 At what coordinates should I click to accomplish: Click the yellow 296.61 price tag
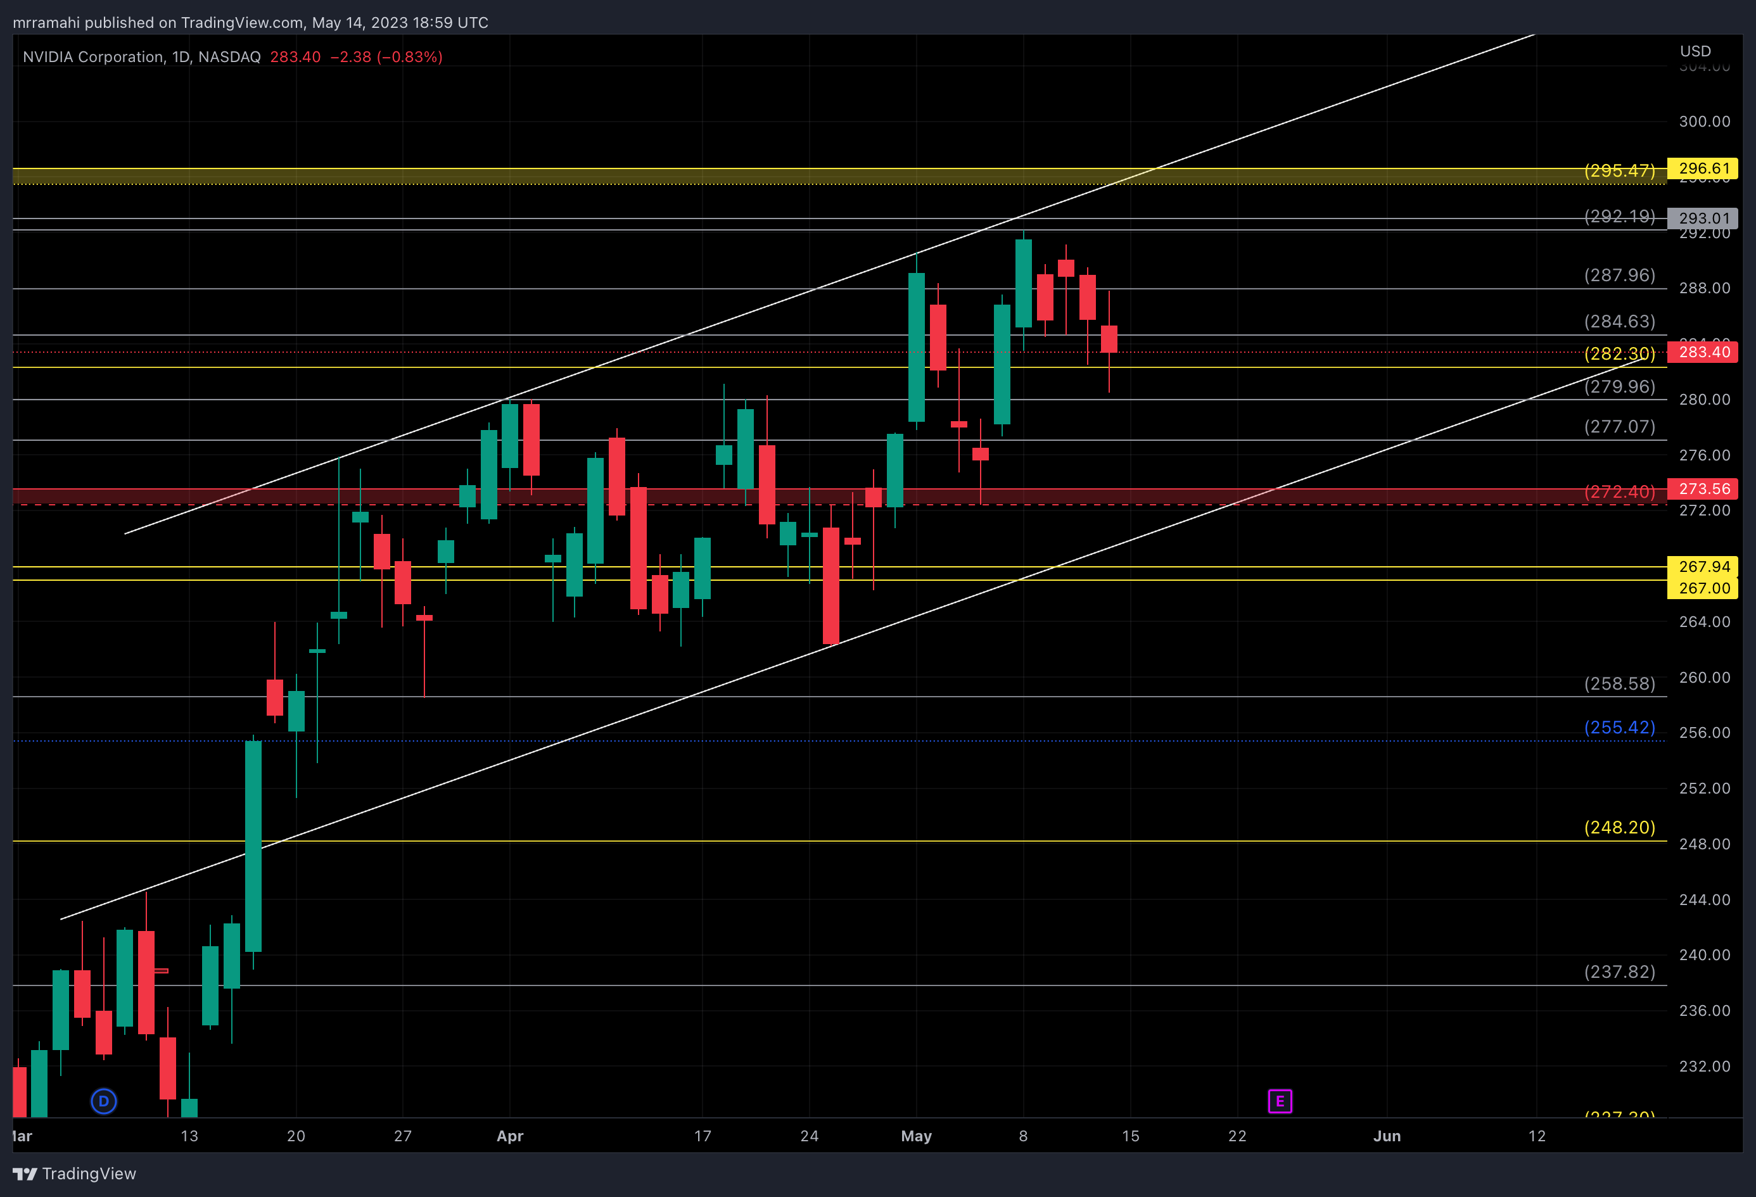(x=1703, y=168)
